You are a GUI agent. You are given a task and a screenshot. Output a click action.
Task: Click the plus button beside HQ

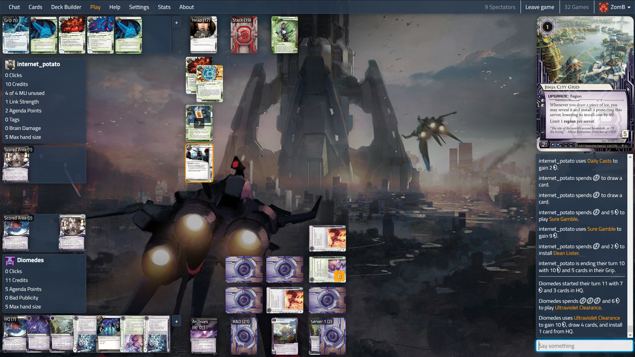[177, 321]
